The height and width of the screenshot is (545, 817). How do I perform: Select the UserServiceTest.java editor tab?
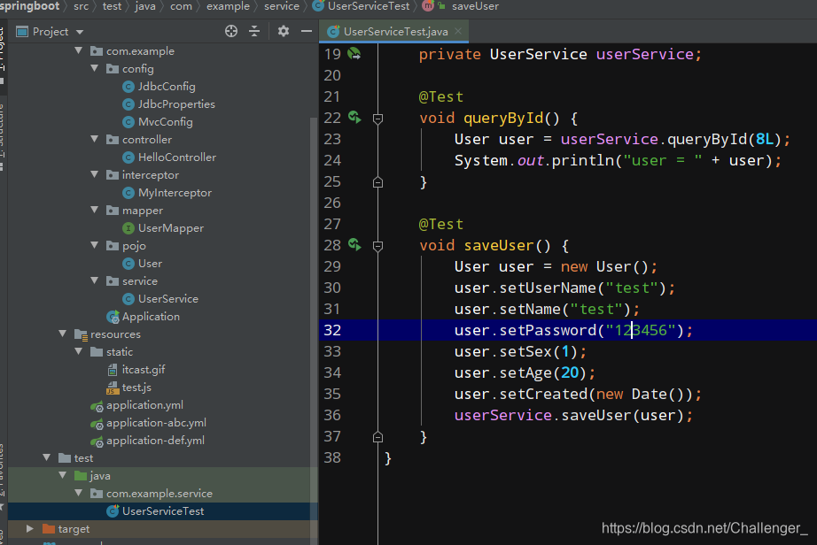click(394, 32)
